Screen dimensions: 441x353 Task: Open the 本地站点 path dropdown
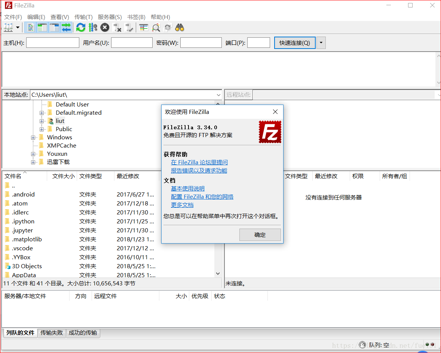pyautogui.click(x=218, y=95)
